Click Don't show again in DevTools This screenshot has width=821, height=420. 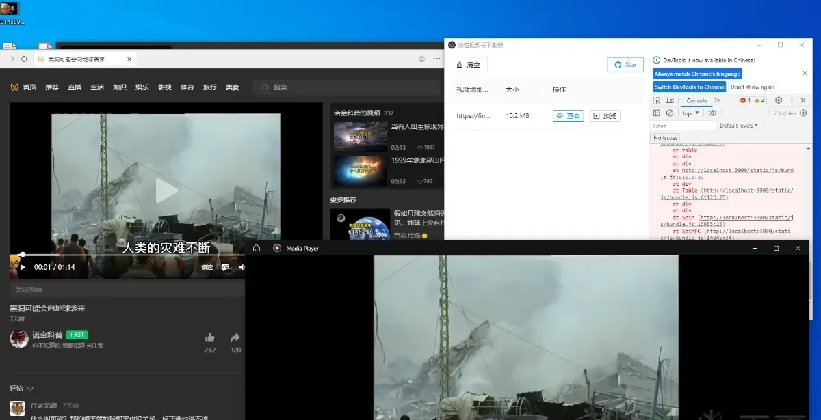[x=753, y=87]
